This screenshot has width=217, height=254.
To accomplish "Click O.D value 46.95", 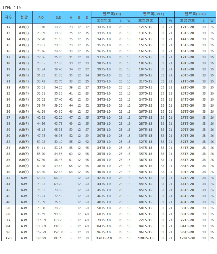I will [58, 136].
